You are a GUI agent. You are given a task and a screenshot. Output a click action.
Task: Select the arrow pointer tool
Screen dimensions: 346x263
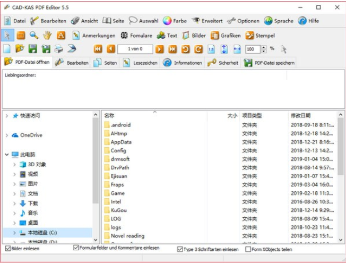pos(7,36)
